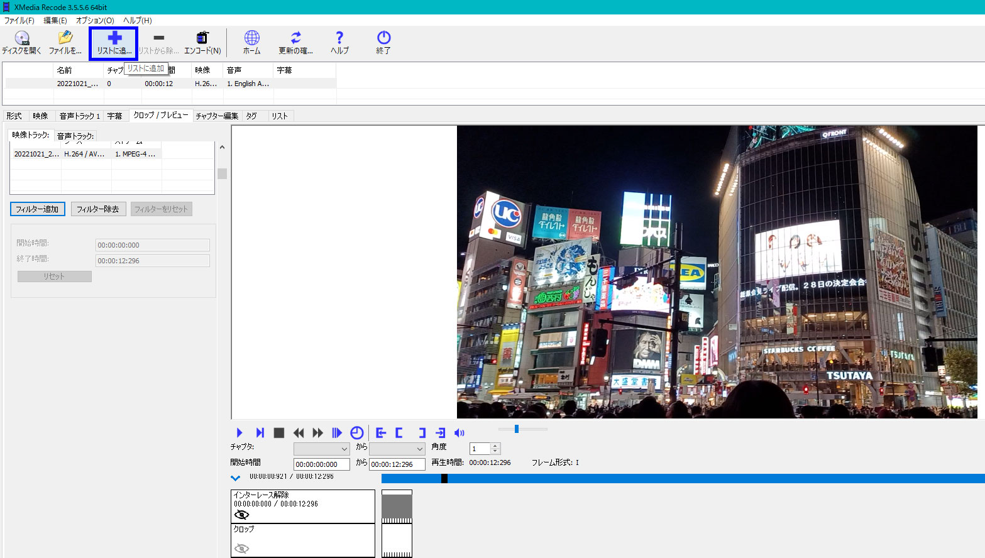985x558 pixels.
Task: Select 映像トラック: sub-tab
Action: [x=31, y=134]
